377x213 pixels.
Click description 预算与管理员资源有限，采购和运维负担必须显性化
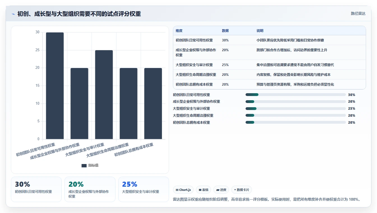[295, 85]
